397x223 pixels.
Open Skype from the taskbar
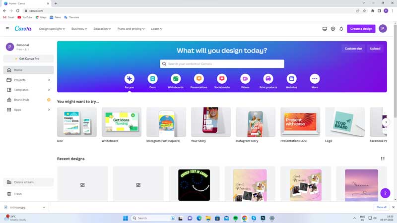[254, 218]
